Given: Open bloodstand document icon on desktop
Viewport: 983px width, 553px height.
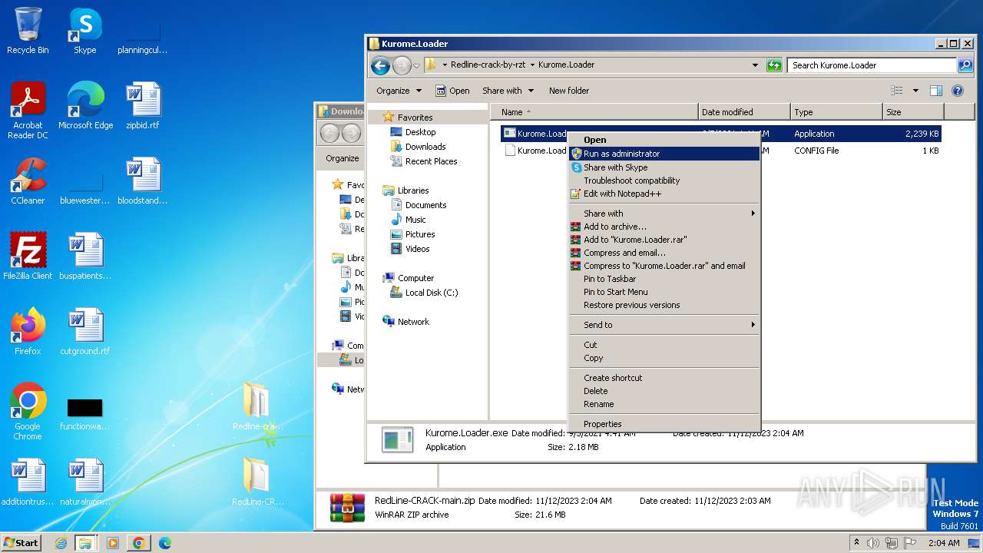Looking at the screenshot, I should (x=143, y=181).
